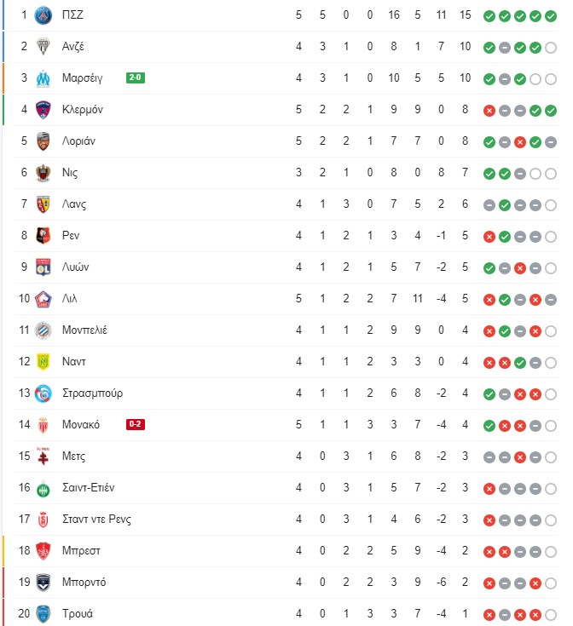Open the Μαρσέιγ 2-0 live score badge
This screenshot has width=573, height=626.
136,78
